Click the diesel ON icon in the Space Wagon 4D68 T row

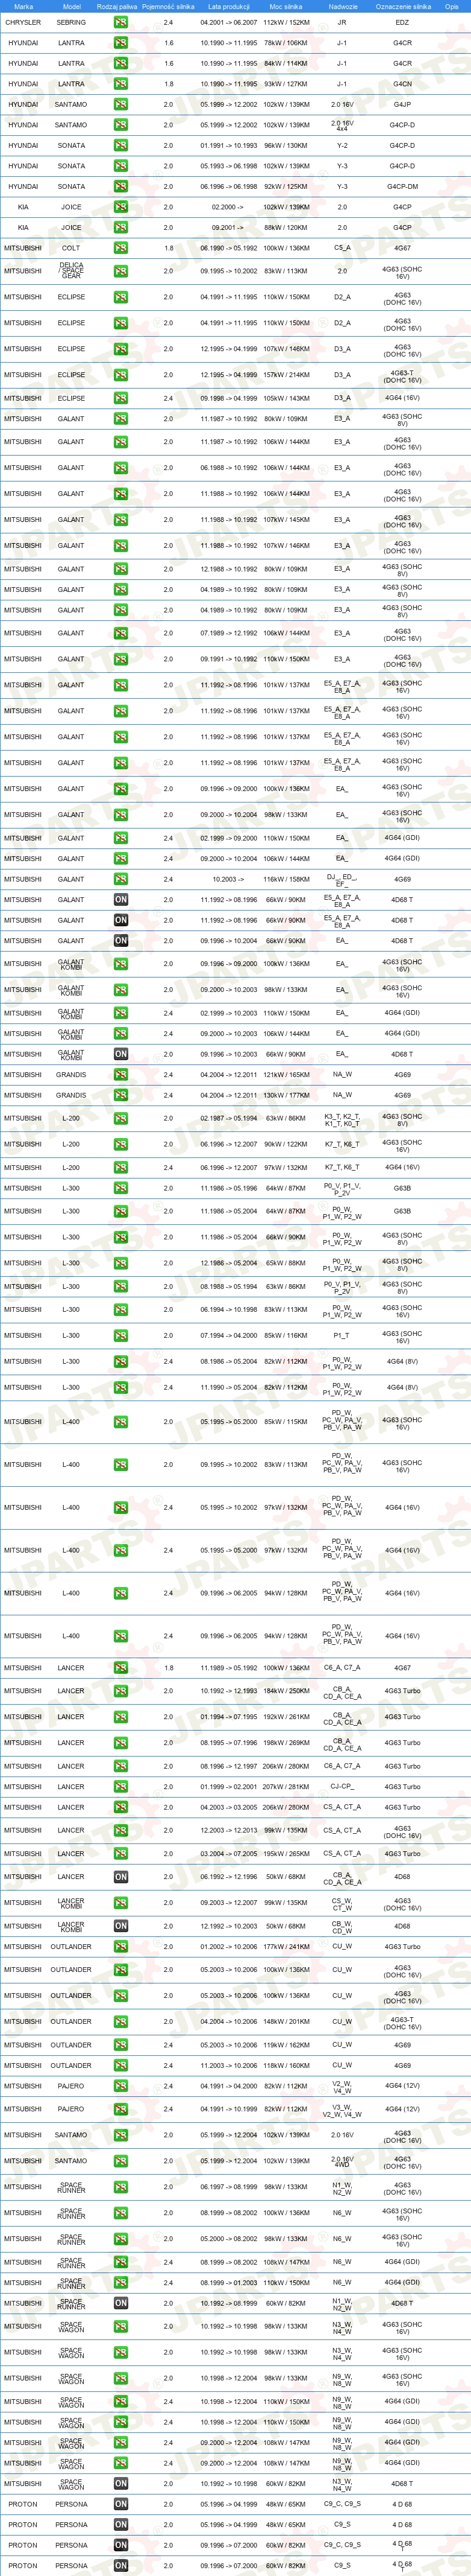coord(120,2484)
